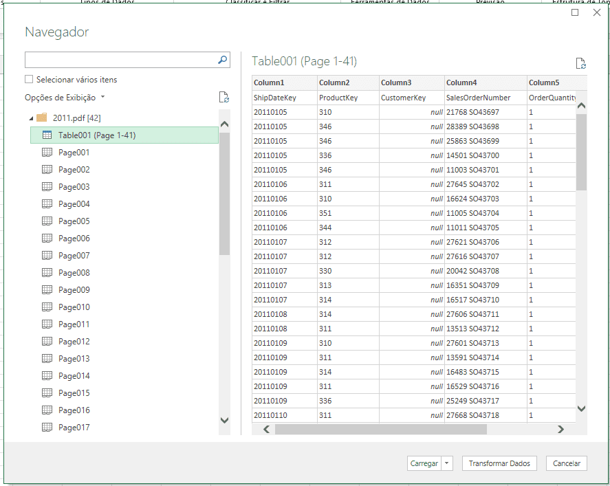
Task: Click Transformar Dados button
Action: (499, 463)
